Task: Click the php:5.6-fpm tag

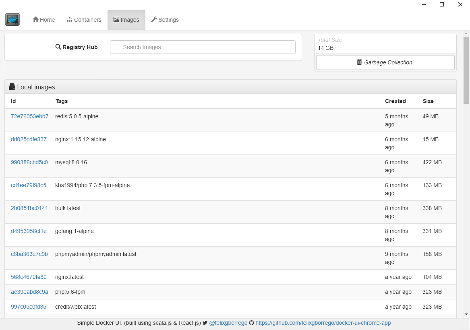Action: click(x=70, y=292)
